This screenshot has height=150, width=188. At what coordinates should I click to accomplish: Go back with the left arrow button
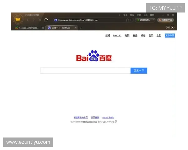point(28,20)
